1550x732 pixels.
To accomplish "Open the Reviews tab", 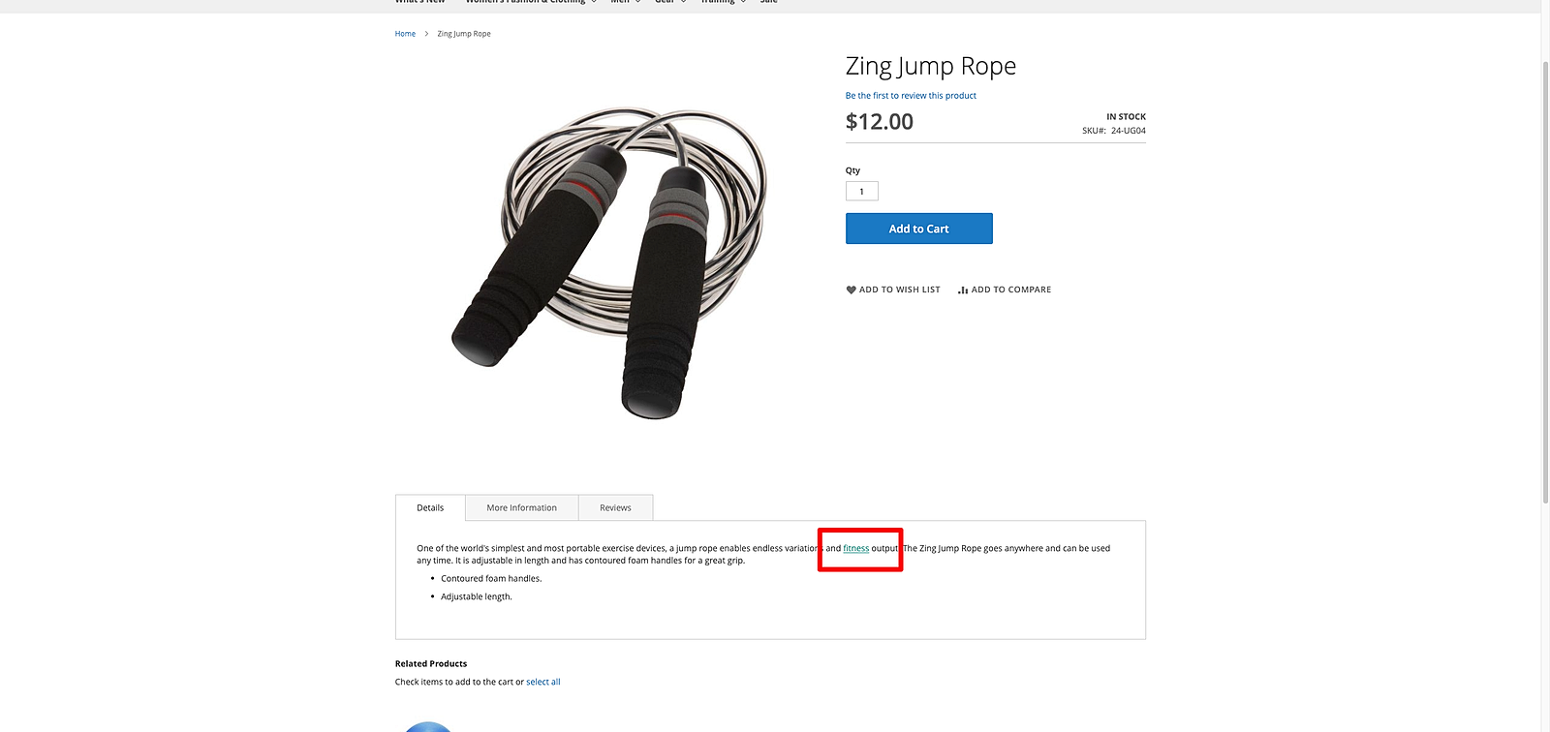I will coord(615,507).
